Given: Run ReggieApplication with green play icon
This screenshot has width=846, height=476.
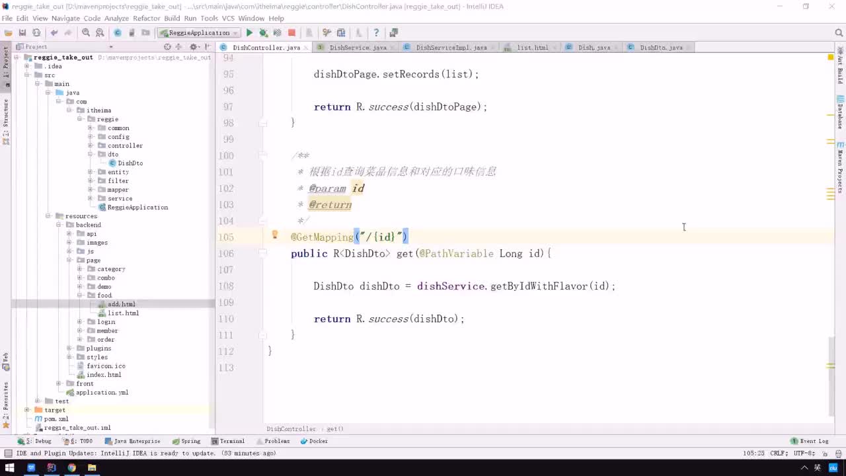Looking at the screenshot, I should pyautogui.click(x=249, y=32).
